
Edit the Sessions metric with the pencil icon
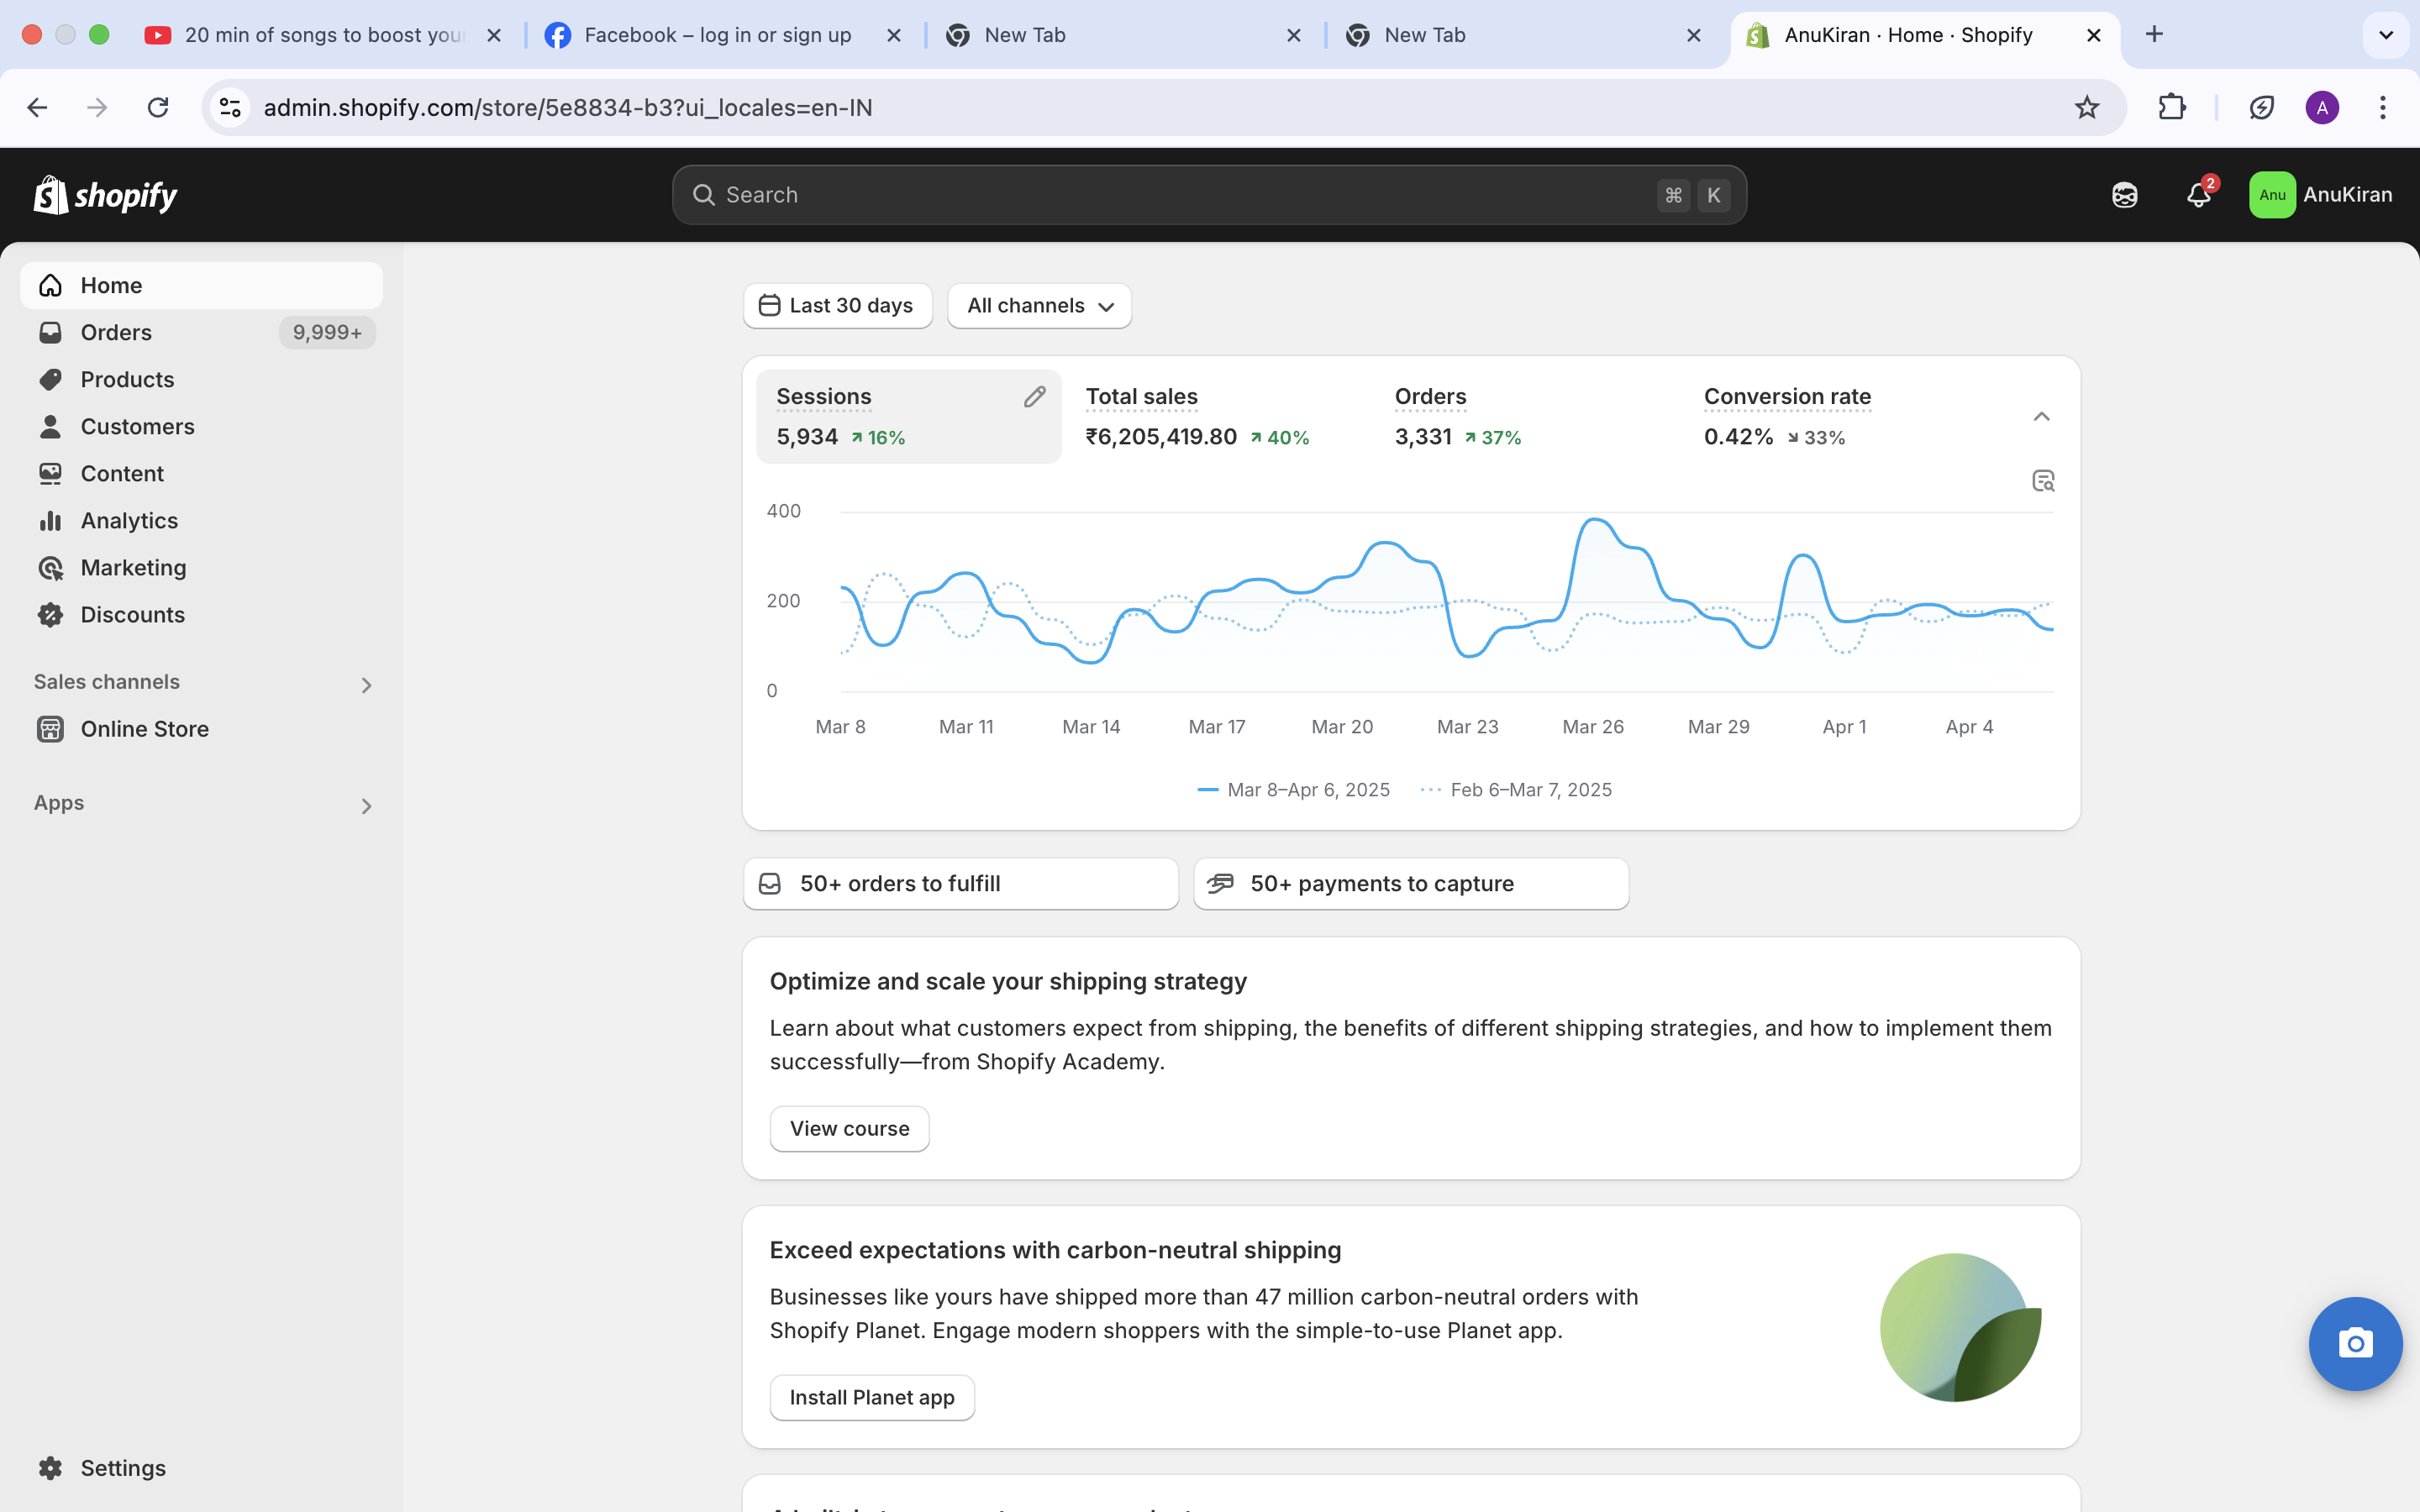point(1035,396)
